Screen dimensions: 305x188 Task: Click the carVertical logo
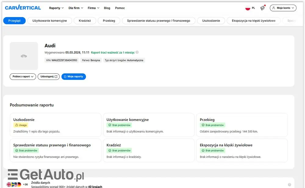coord(23,8)
